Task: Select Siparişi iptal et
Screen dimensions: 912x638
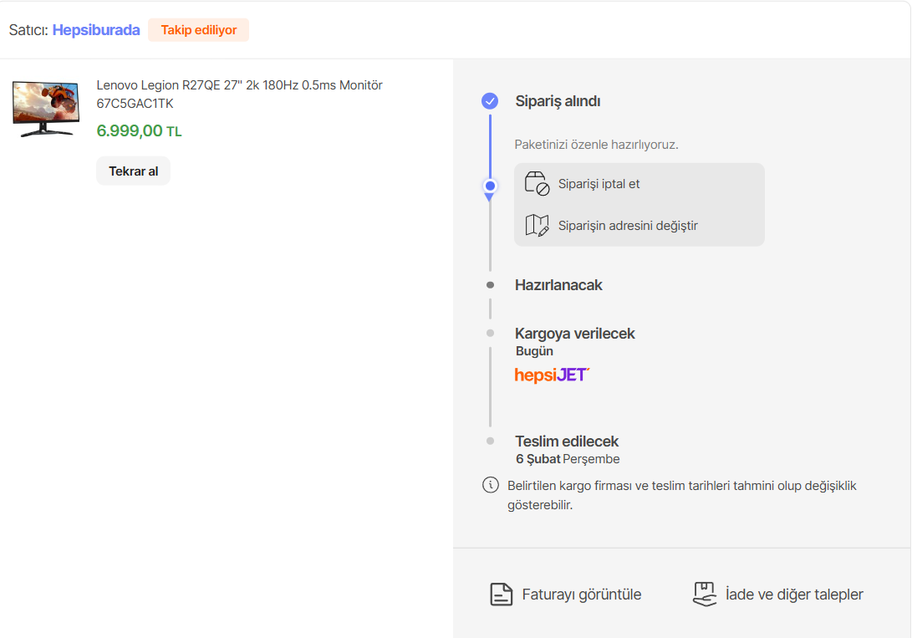Action: (599, 184)
